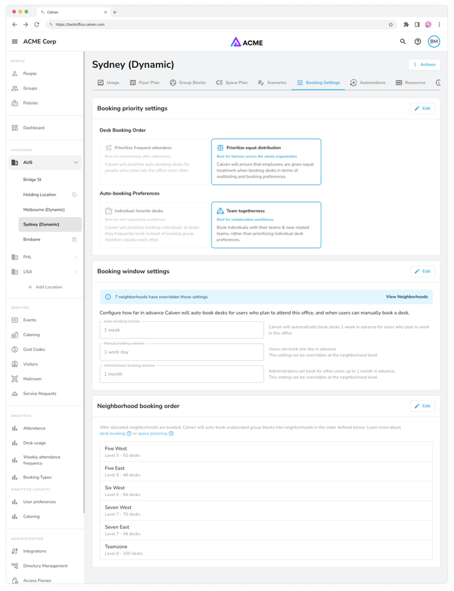This screenshot has width=454, height=591.
Task: Click the help icon beside desk booking
Action: click(x=129, y=434)
